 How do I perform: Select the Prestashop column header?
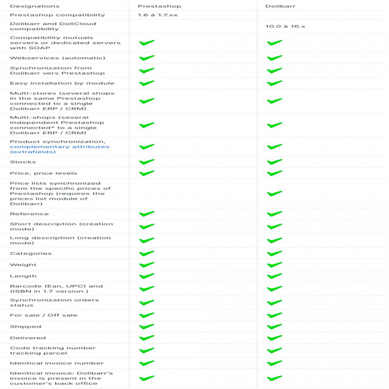160,6
